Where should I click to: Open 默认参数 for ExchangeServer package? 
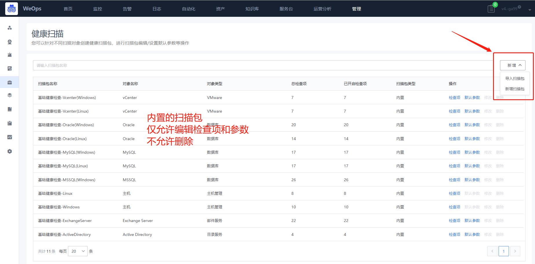472,221
